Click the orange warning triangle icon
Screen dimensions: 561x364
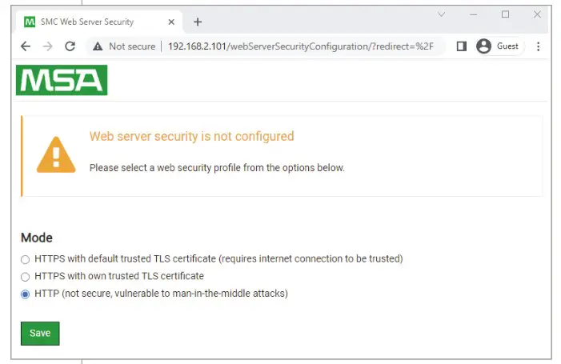point(56,154)
